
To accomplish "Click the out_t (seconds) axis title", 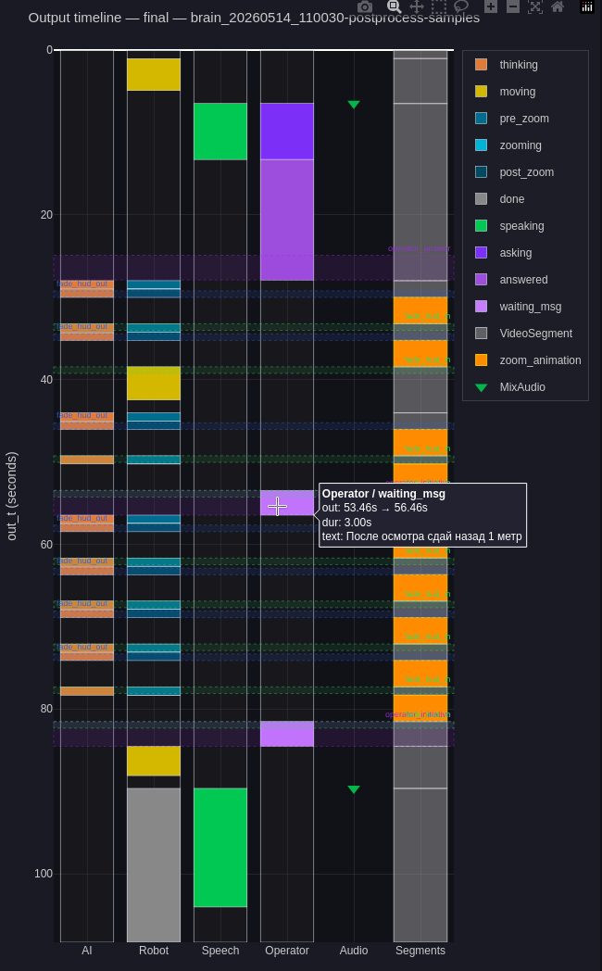I will pyautogui.click(x=12, y=496).
